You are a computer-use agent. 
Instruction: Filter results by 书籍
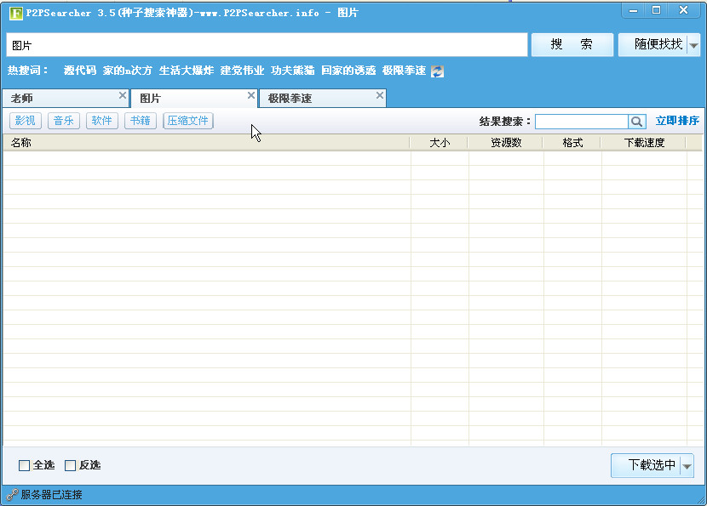pos(141,121)
